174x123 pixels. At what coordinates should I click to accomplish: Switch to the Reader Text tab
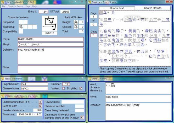click(x=117, y=8)
